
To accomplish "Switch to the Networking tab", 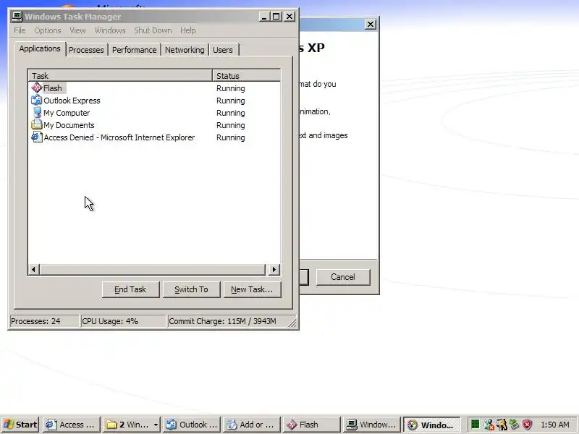I will (x=185, y=50).
